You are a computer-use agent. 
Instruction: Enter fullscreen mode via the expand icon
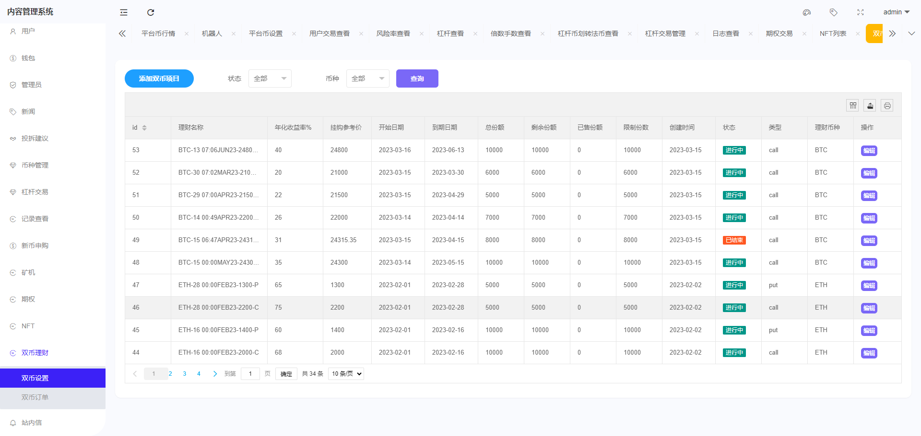click(861, 12)
